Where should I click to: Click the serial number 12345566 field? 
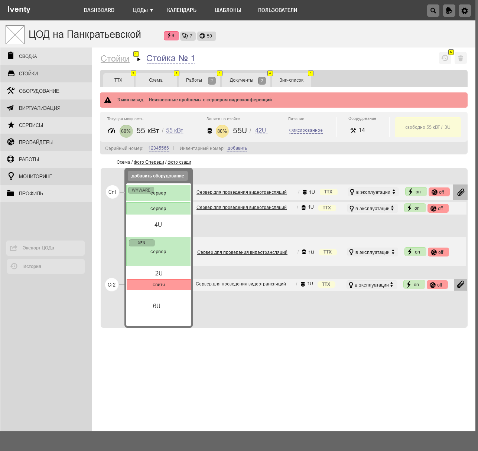click(x=159, y=148)
